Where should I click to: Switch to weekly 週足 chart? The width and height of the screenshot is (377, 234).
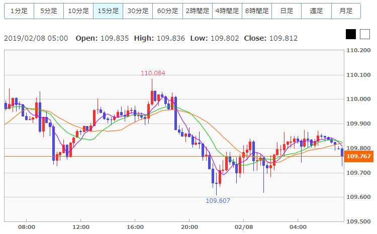point(316,11)
